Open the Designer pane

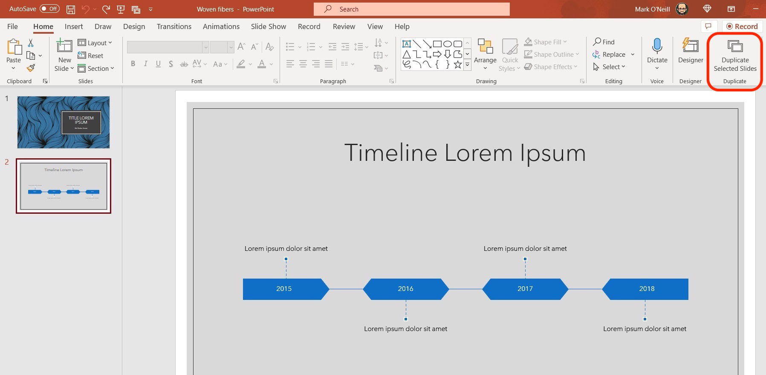690,51
